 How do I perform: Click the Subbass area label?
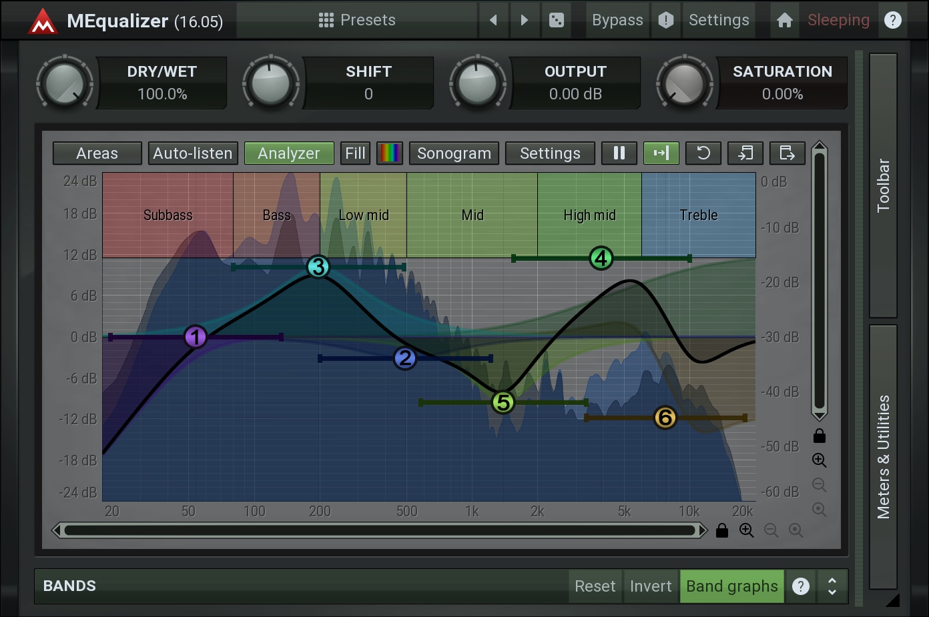point(168,215)
